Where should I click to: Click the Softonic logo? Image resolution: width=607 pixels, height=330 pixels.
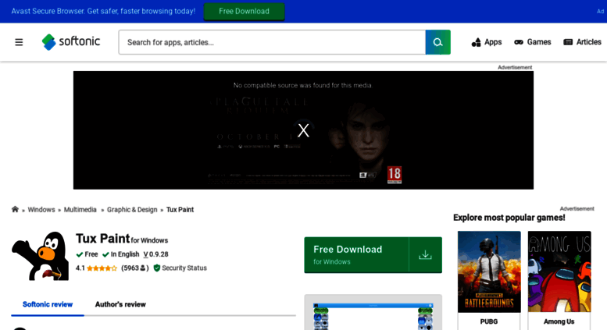coord(71,41)
